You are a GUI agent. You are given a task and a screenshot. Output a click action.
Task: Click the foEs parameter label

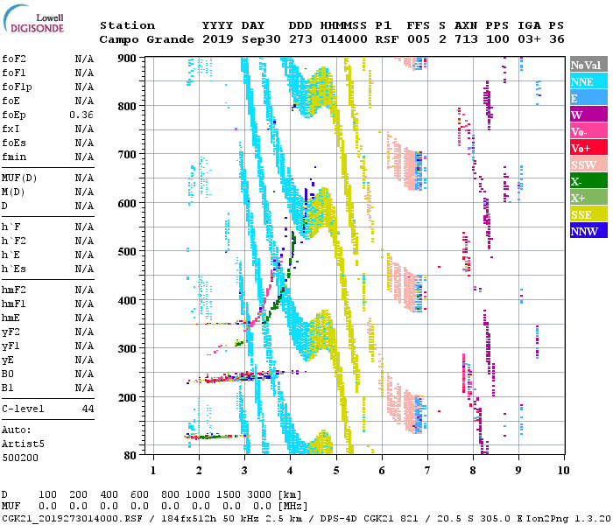pos(14,143)
